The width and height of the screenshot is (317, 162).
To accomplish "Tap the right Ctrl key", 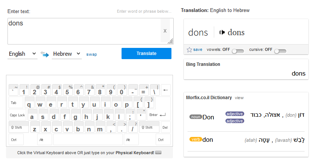I will [x=163, y=140].
